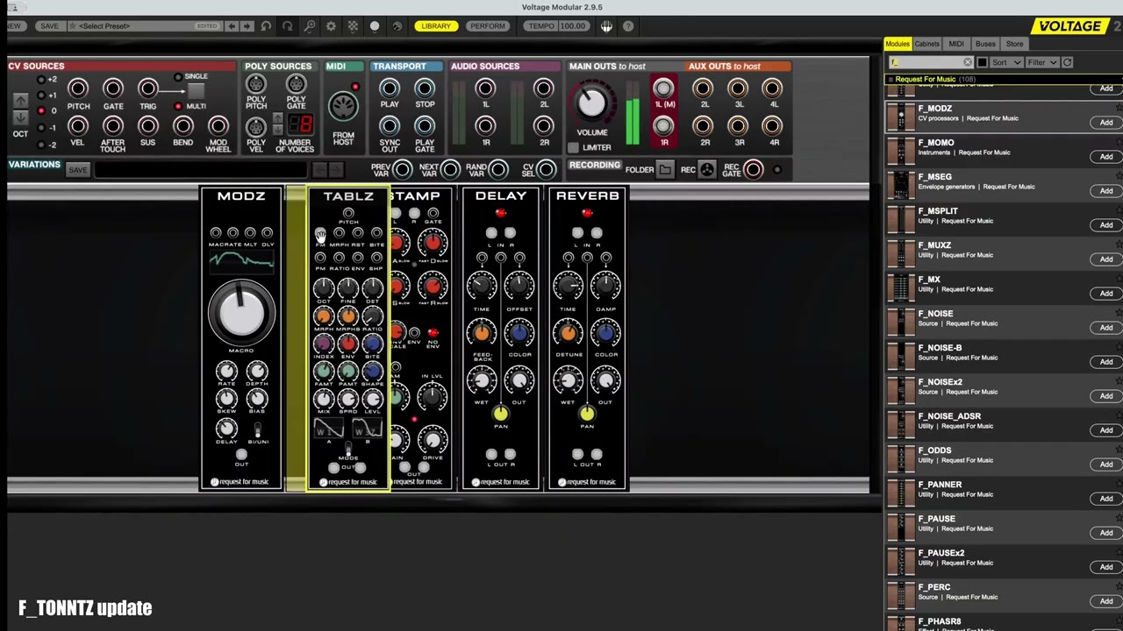The width and height of the screenshot is (1123, 631).
Task: Open the settings gear
Action: point(331,26)
